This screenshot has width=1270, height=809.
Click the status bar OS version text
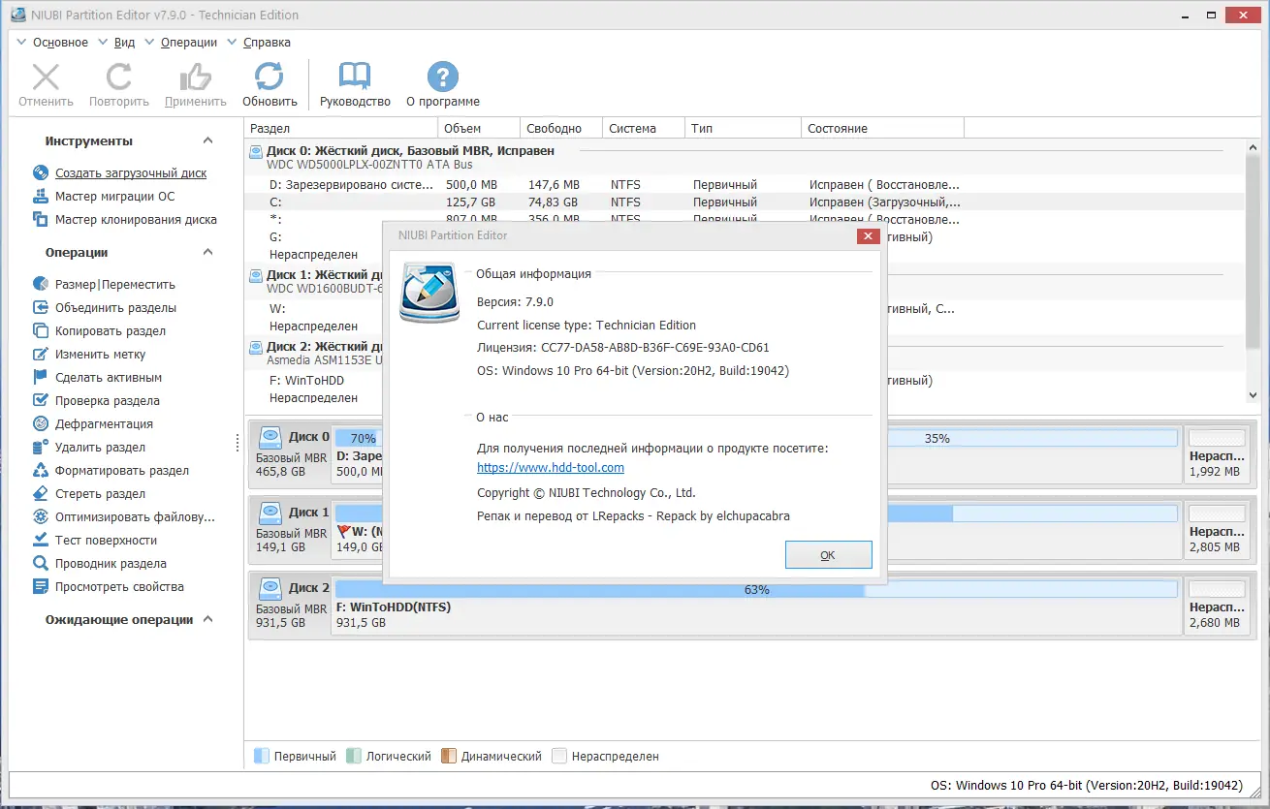[x=1087, y=786]
